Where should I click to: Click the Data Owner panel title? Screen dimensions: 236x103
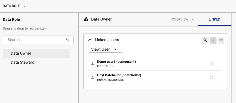click(101, 19)
